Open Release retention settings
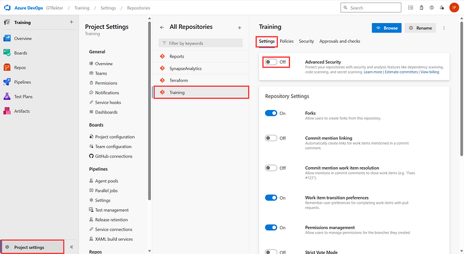This screenshot has height=254, width=464. point(108,220)
